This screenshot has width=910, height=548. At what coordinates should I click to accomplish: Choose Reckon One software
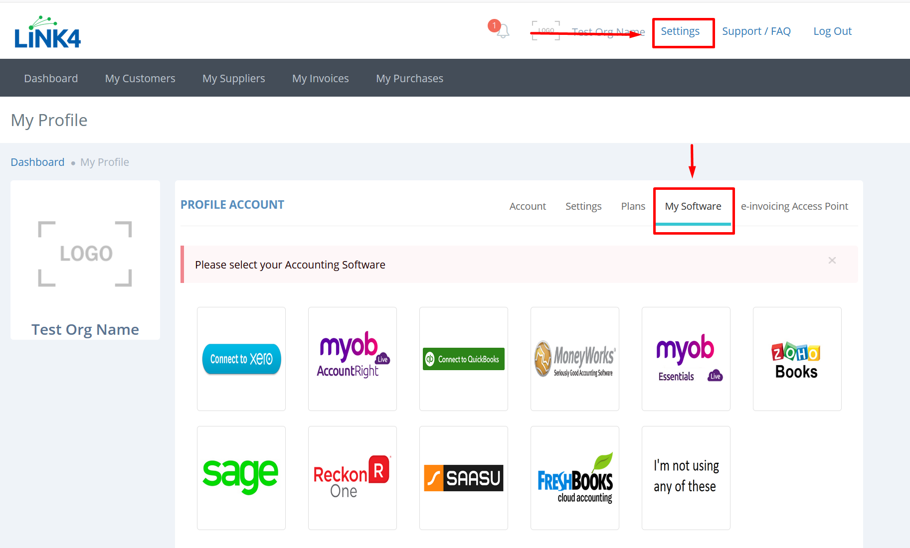pos(353,478)
